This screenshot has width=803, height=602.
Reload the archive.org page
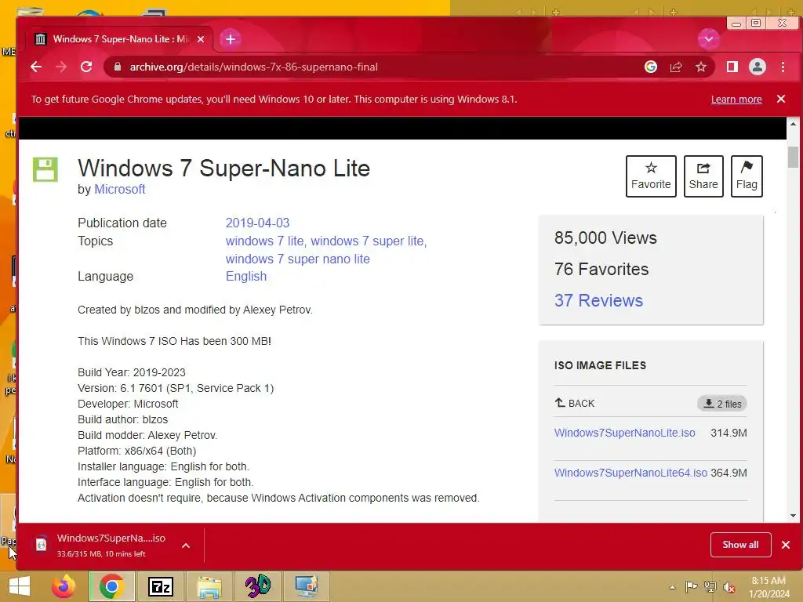tap(86, 67)
